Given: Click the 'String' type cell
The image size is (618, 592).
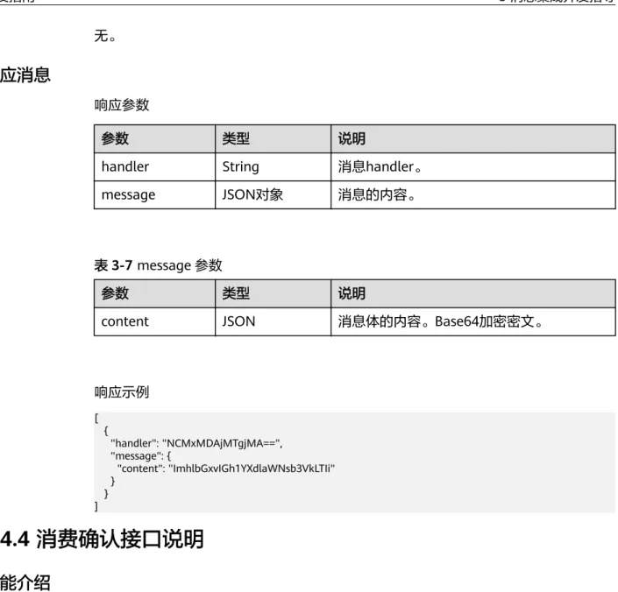Looking at the screenshot, I should (x=273, y=167).
